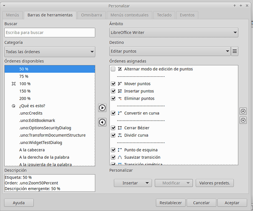Open the hamburger menu beside Destino

[x=235, y=51]
